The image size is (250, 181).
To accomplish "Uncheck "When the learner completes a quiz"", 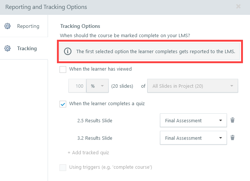I will [63, 104].
